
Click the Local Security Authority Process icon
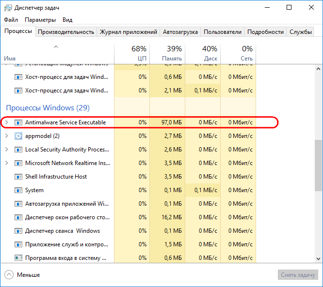pos(18,150)
